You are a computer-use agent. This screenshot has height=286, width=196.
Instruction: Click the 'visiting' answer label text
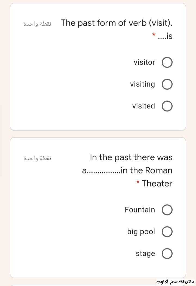[142, 84]
